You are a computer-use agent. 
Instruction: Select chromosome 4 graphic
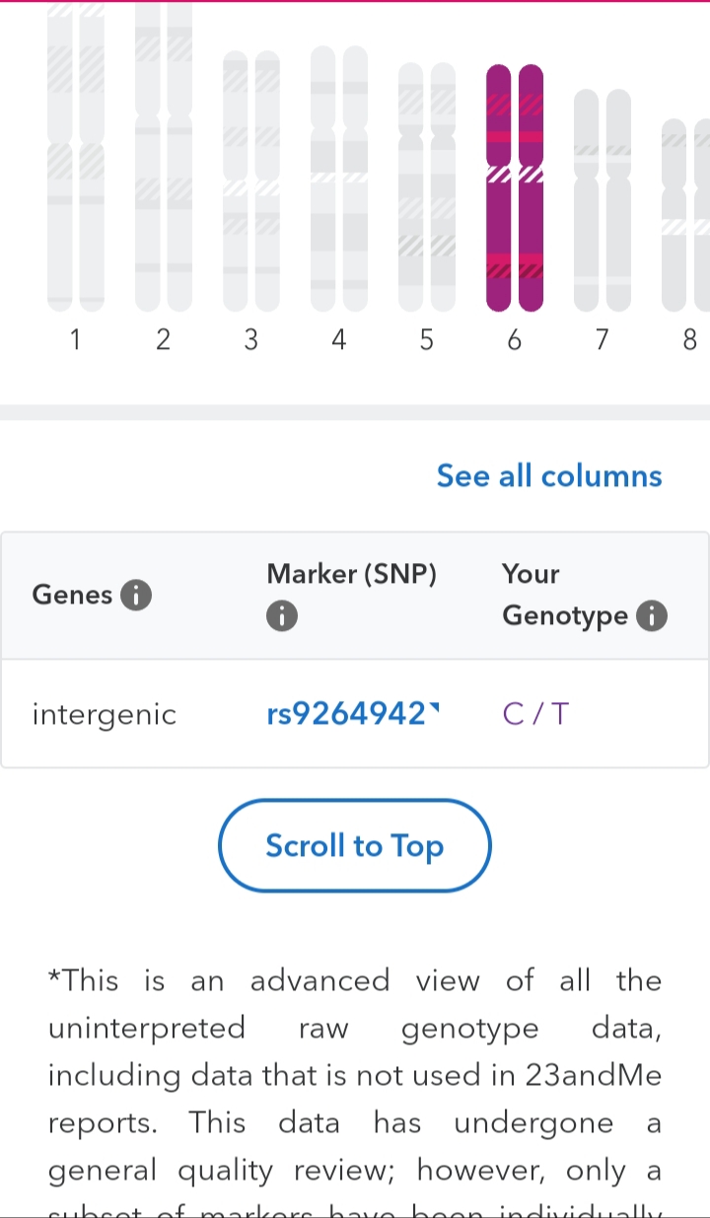click(x=339, y=179)
